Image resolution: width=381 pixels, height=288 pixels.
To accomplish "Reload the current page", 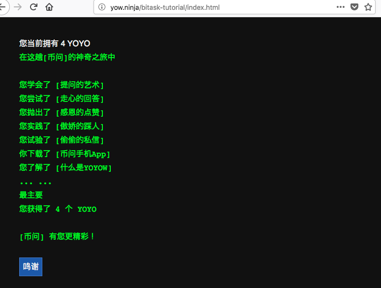I will point(33,7).
